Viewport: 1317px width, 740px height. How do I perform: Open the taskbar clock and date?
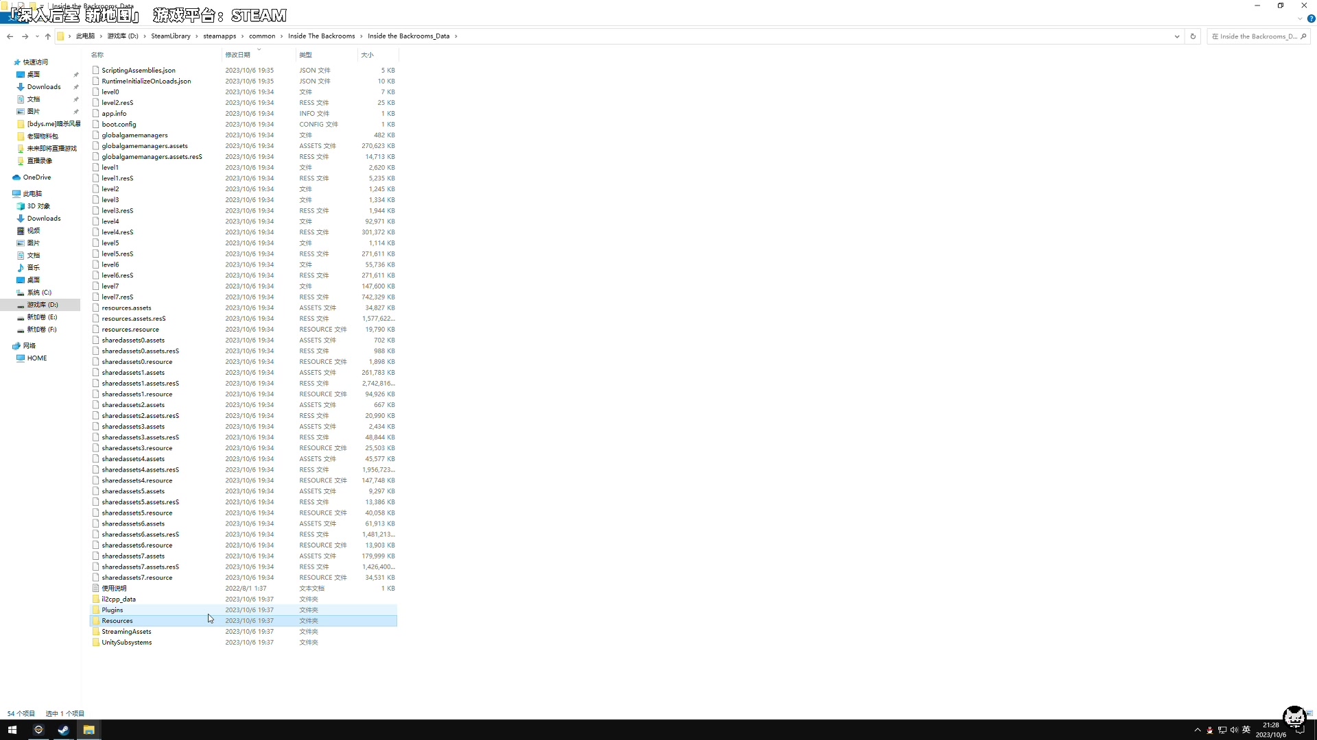(1271, 730)
